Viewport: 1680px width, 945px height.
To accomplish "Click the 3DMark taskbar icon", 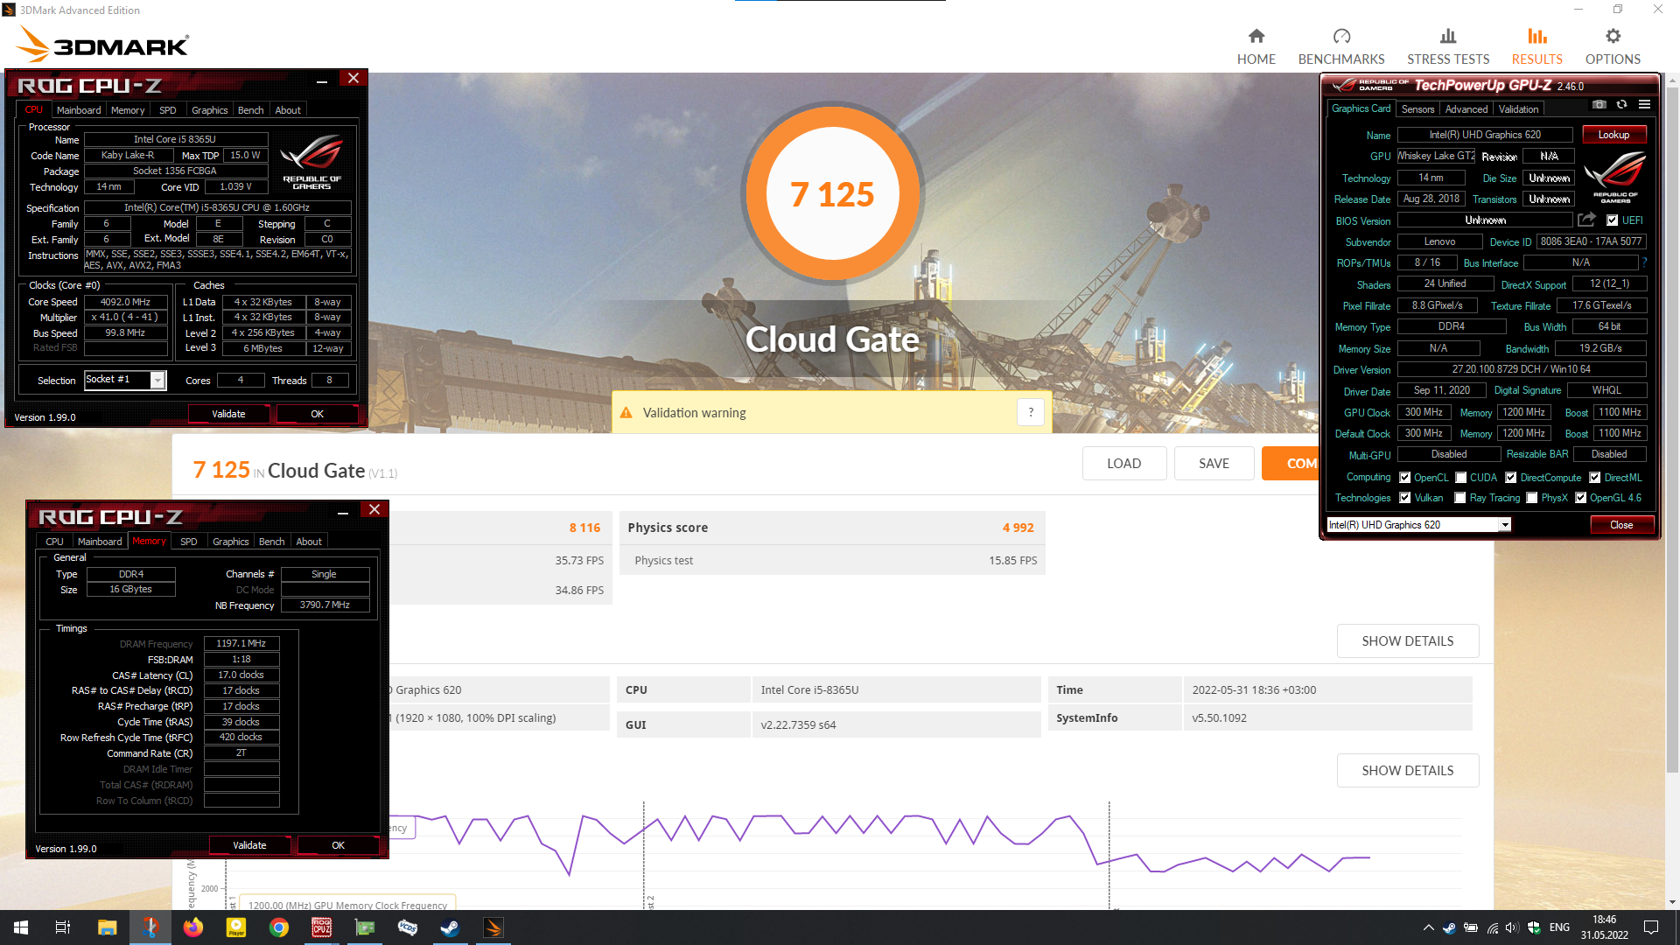I will click(493, 927).
